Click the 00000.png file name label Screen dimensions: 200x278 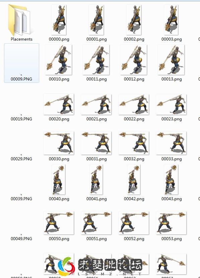point(59,39)
